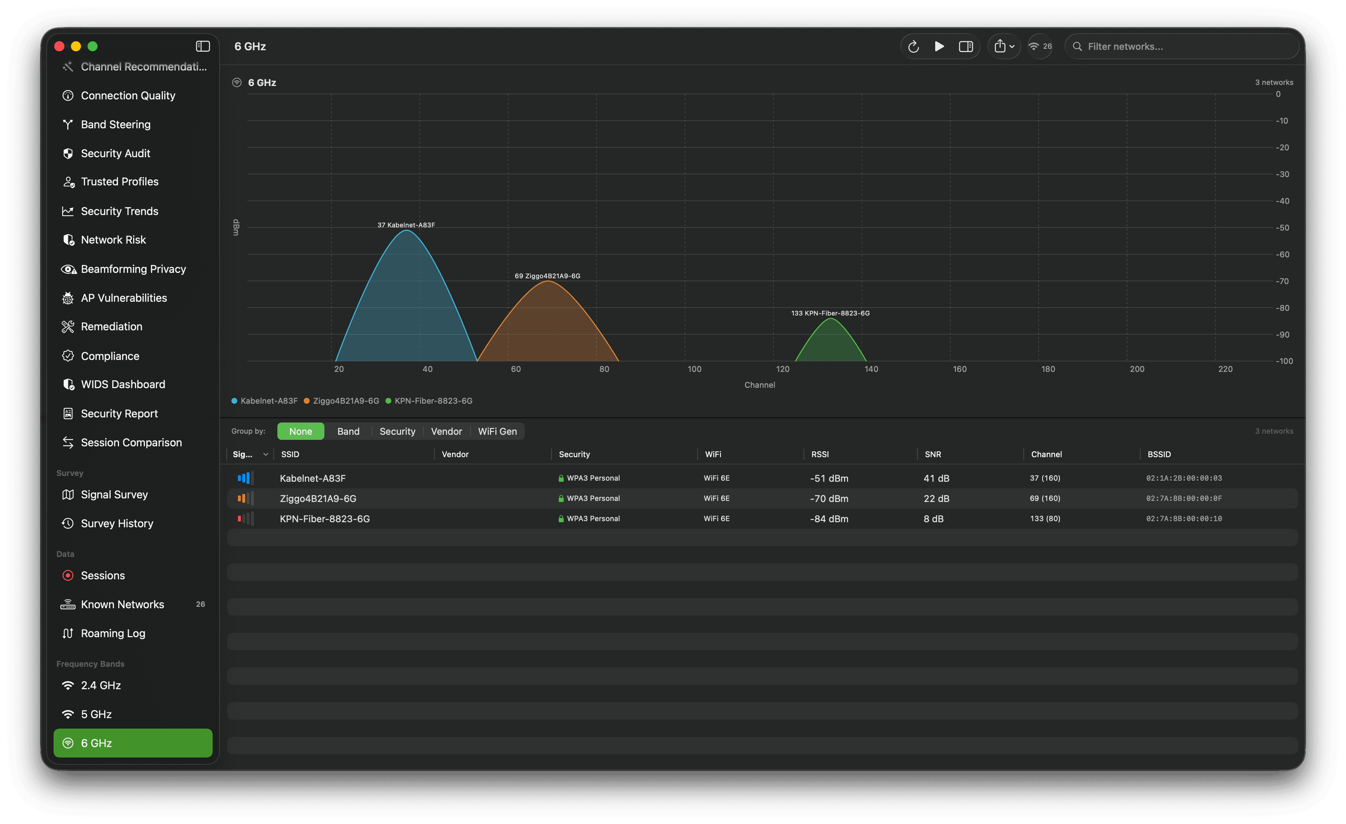The height and width of the screenshot is (824, 1346).
Task: Open Roaming Log
Action: (x=133, y=634)
